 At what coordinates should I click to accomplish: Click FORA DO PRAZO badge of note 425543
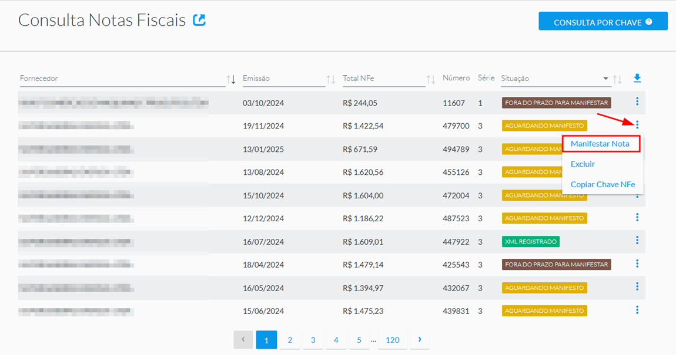click(556, 264)
